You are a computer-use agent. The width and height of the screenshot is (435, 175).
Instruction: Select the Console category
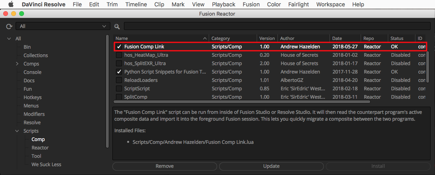[32, 72]
